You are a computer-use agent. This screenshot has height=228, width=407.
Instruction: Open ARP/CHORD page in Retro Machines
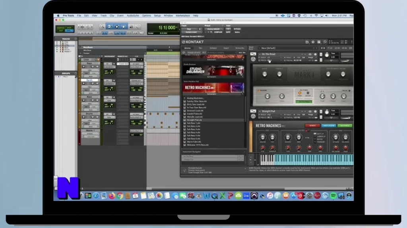328,125
